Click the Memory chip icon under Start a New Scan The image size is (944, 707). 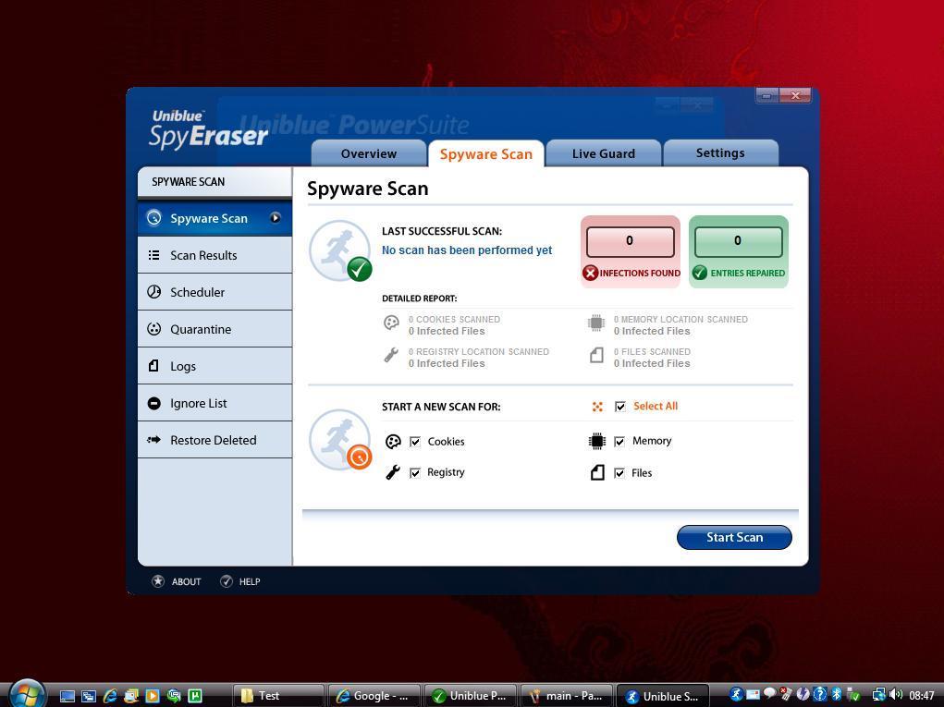[596, 441]
